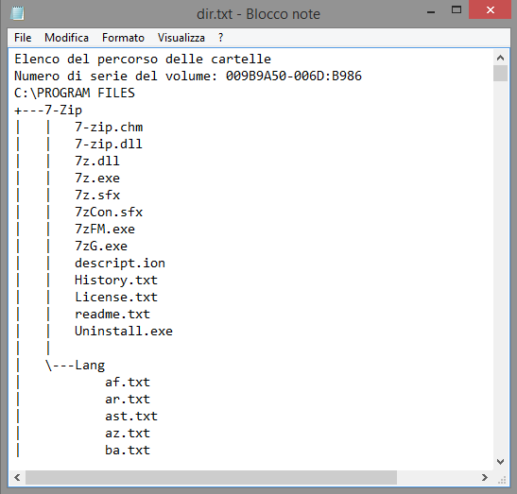Click the Notepad icon in title bar

pyautogui.click(x=17, y=13)
